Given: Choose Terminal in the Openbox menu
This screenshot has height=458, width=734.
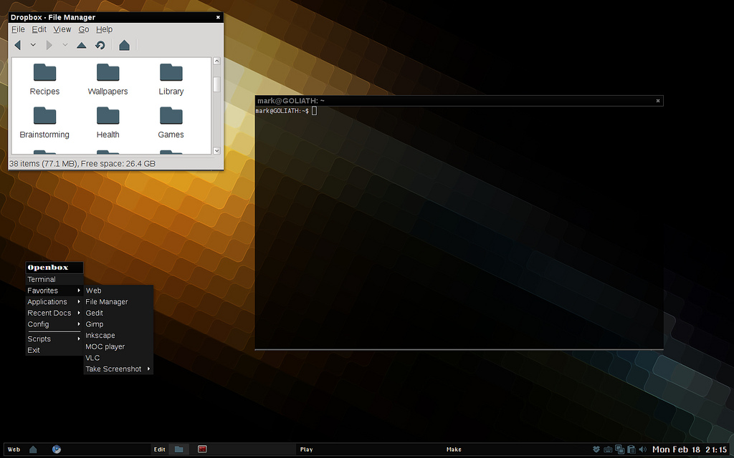Looking at the screenshot, I should 54,280.
